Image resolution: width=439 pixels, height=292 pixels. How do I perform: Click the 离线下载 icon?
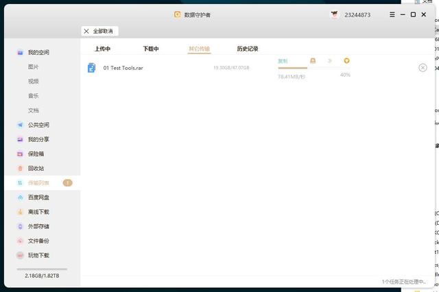pyautogui.click(x=20, y=212)
